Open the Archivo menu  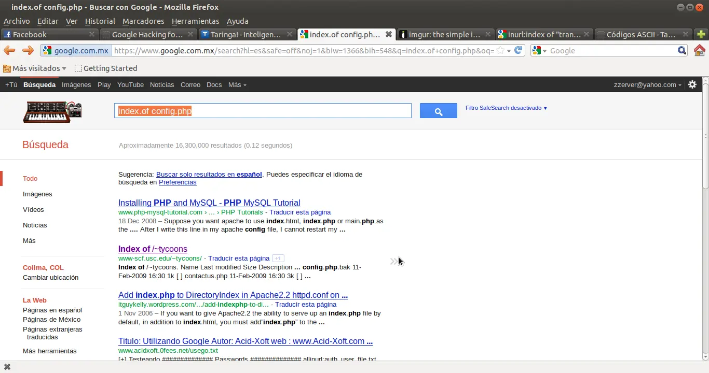click(x=17, y=21)
